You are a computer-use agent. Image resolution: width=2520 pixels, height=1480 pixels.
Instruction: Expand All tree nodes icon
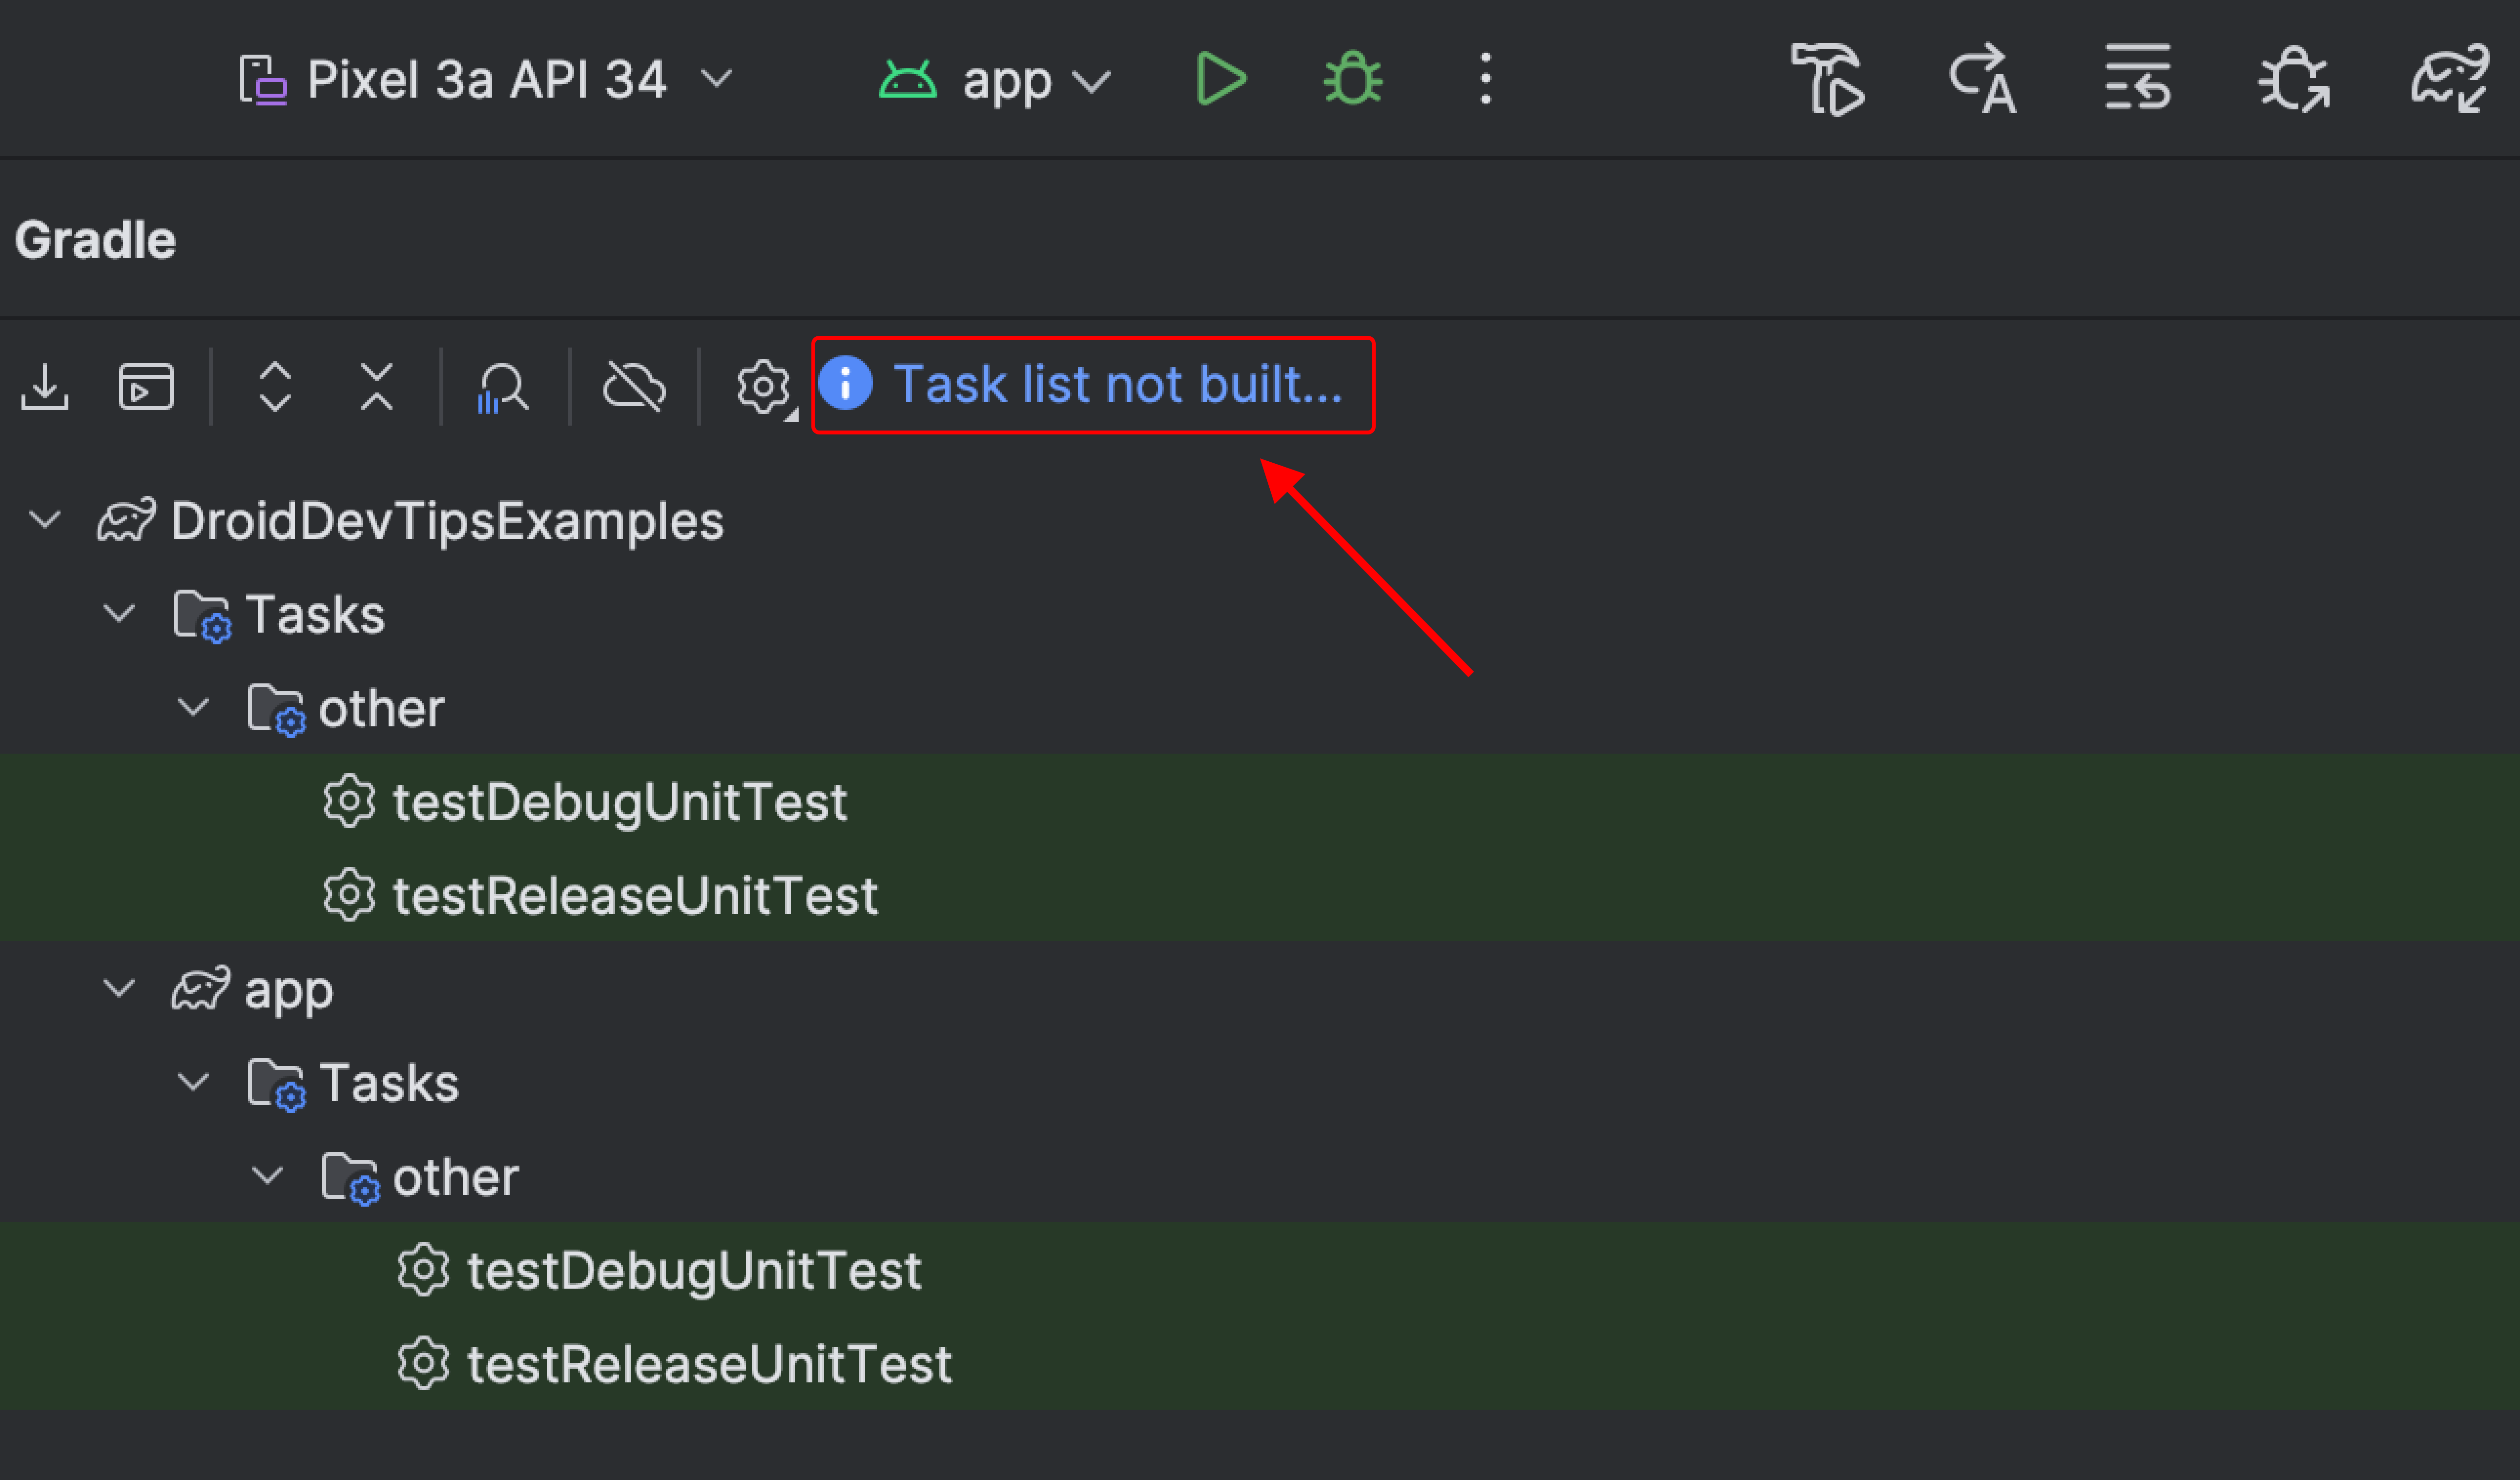pos(275,387)
